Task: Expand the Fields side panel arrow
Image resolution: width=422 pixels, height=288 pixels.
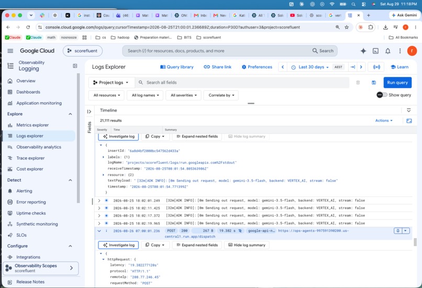Action: [90, 112]
